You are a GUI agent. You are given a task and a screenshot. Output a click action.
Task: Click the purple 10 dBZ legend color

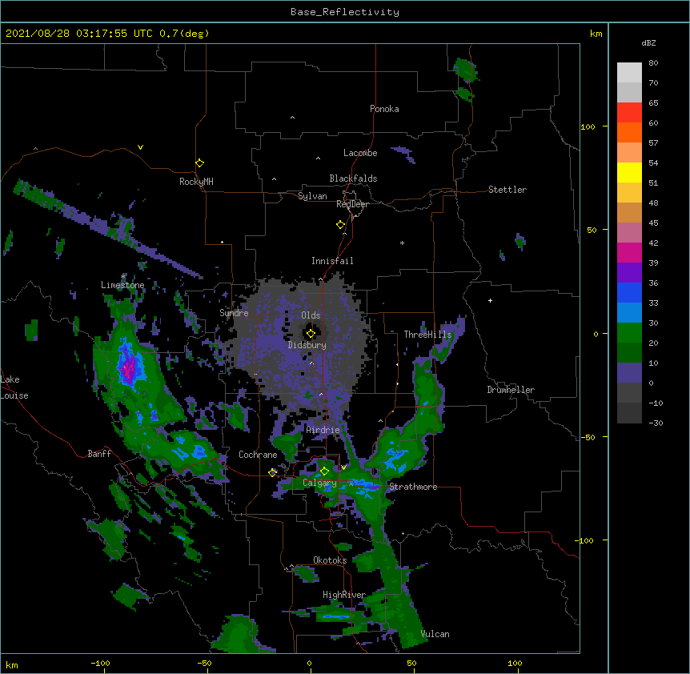[629, 373]
